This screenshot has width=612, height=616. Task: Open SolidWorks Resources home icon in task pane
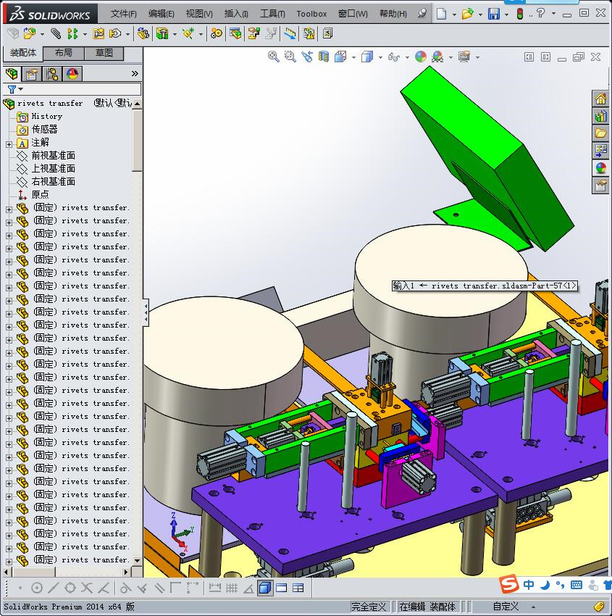click(600, 99)
